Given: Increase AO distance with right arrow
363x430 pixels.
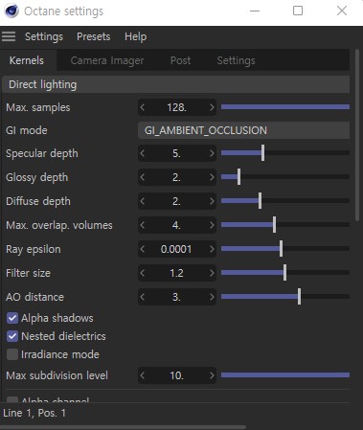Looking at the screenshot, I should 212,297.
